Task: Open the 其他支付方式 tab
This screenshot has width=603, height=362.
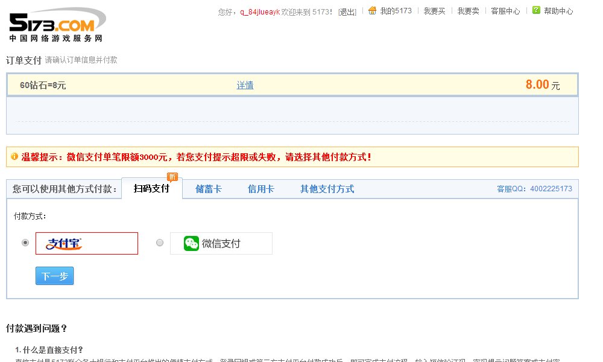Action: coord(327,189)
